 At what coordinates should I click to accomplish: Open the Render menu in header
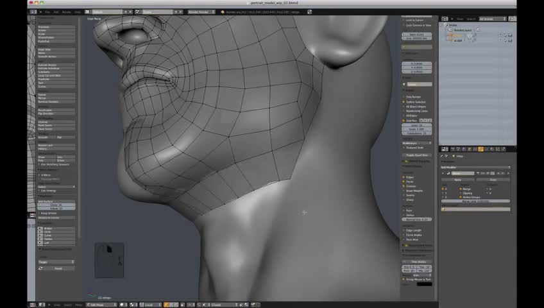coord(66,12)
